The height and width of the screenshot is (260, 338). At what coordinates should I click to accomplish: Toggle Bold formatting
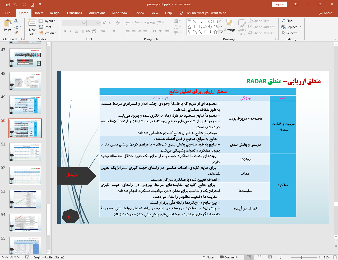point(65,31)
